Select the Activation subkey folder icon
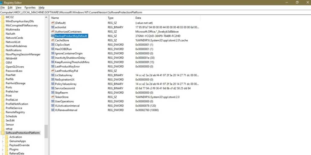 (x=7, y=137)
